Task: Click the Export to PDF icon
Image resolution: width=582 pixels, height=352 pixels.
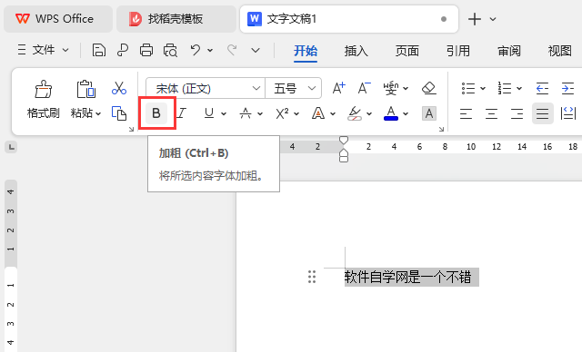Action: click(123, 50)
